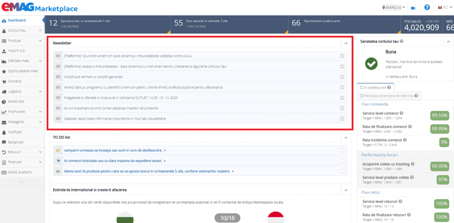
Task: Open eMAG Ads in the sidebar menu
Action: pyautogui.click(x=22, y=102)
